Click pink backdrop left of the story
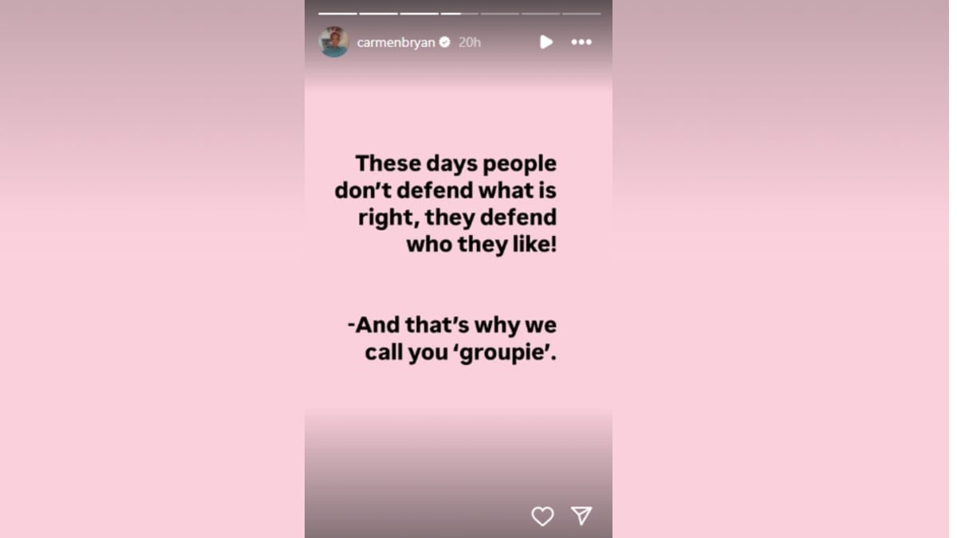Screen dimensions: 957x538 152,269
